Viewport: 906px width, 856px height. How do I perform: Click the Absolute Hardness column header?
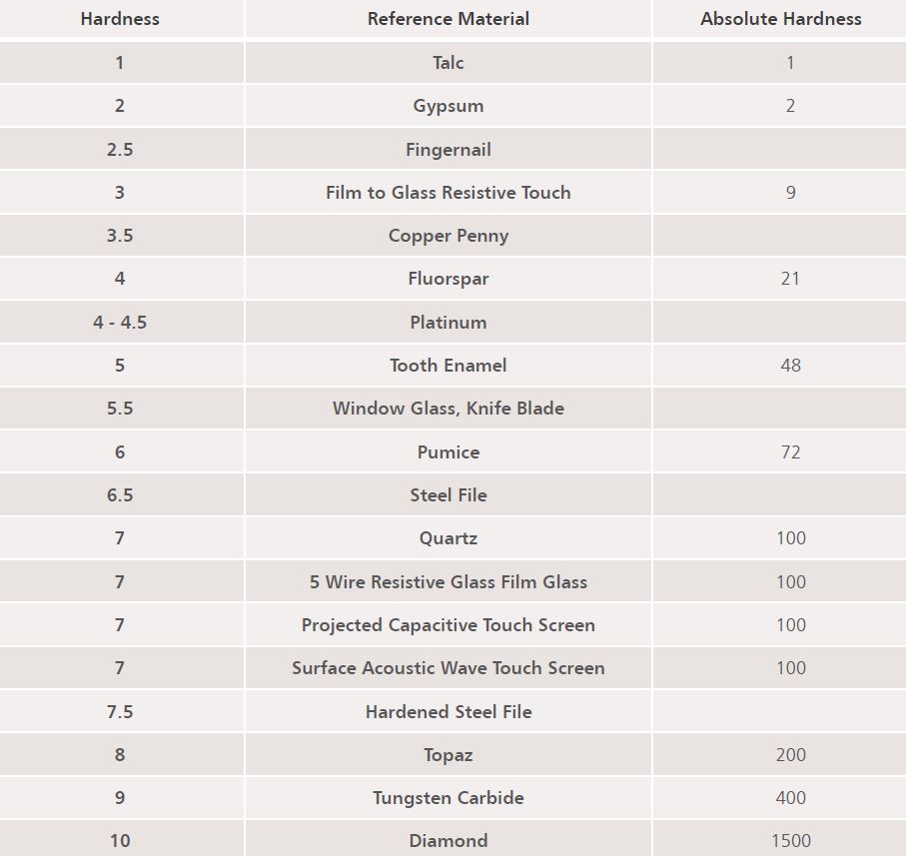(x=780, y=19)
